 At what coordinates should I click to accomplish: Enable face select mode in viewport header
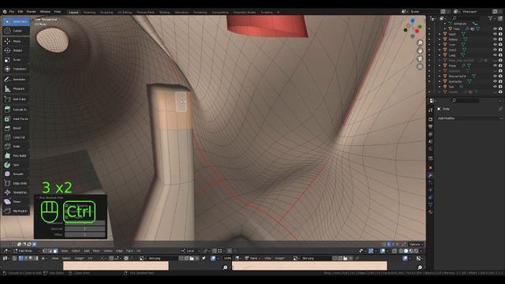pyautogui.click(x=55, y=251)
